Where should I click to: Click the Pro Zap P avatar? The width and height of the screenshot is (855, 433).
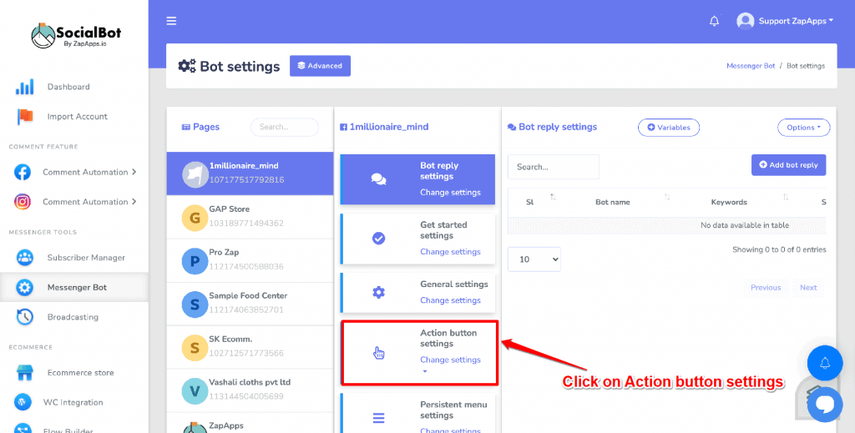pyautogui.click(x=195, y=261)
